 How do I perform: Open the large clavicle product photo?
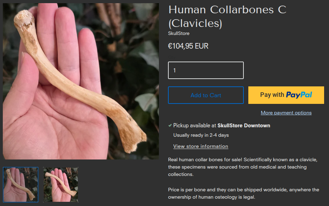click(x=81, y=81)
